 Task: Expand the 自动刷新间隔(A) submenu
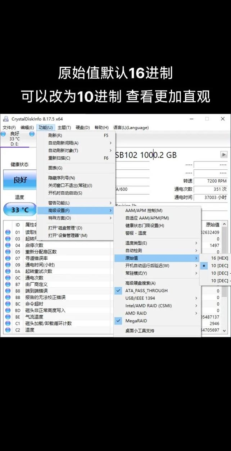point(76,143)
